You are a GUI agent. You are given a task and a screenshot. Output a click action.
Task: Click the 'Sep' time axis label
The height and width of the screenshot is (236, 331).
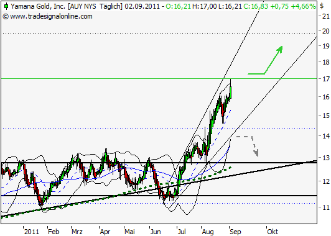coord(235,232)
